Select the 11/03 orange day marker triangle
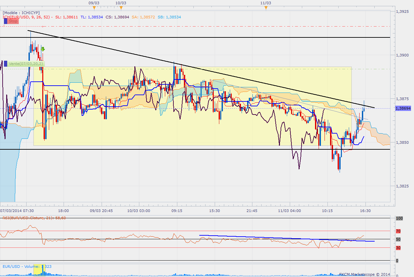414x277 pixels. point(266,8)
